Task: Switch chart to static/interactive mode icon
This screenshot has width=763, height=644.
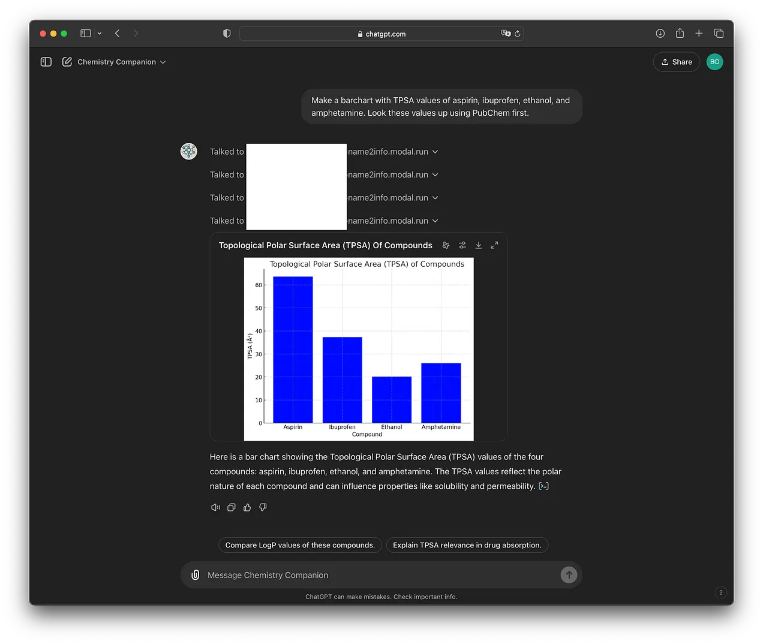Action: pos(446,245)
